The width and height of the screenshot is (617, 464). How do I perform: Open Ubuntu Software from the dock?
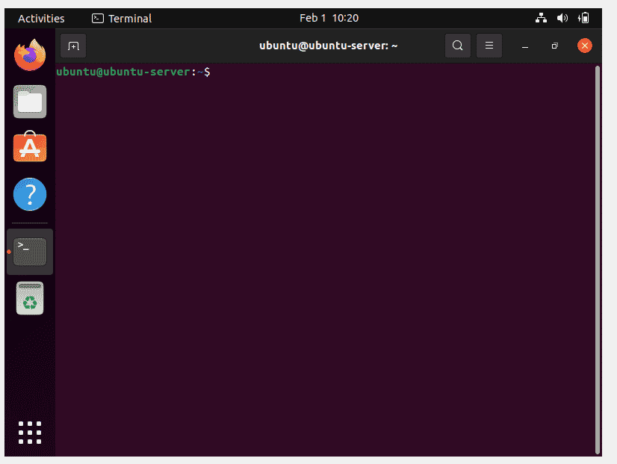coord(30,146)
